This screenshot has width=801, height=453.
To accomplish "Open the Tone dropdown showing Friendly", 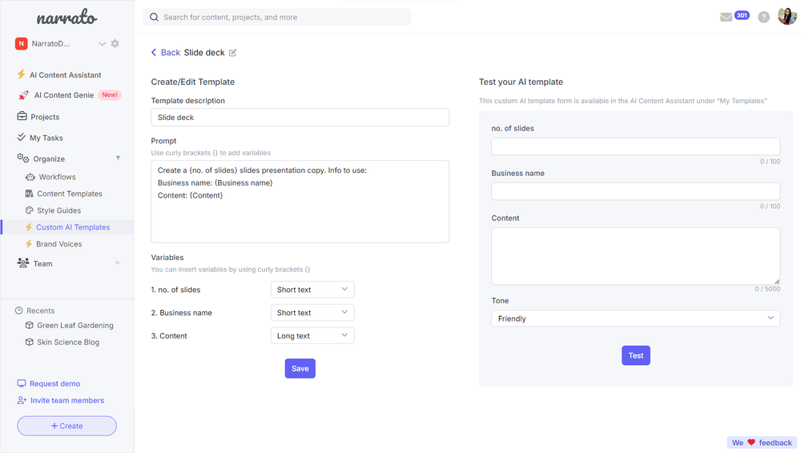I will point(635,319).
